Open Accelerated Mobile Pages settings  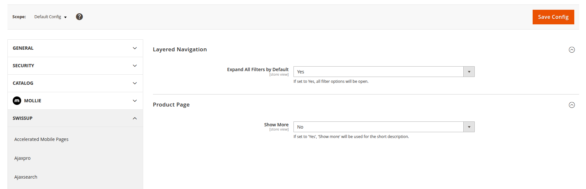41,139
